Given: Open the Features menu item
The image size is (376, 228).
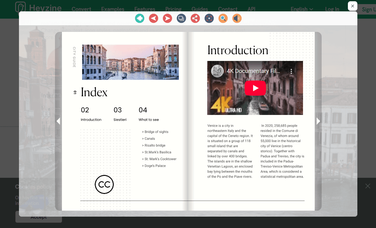Looking at the screenshot, I should [145, 9].
